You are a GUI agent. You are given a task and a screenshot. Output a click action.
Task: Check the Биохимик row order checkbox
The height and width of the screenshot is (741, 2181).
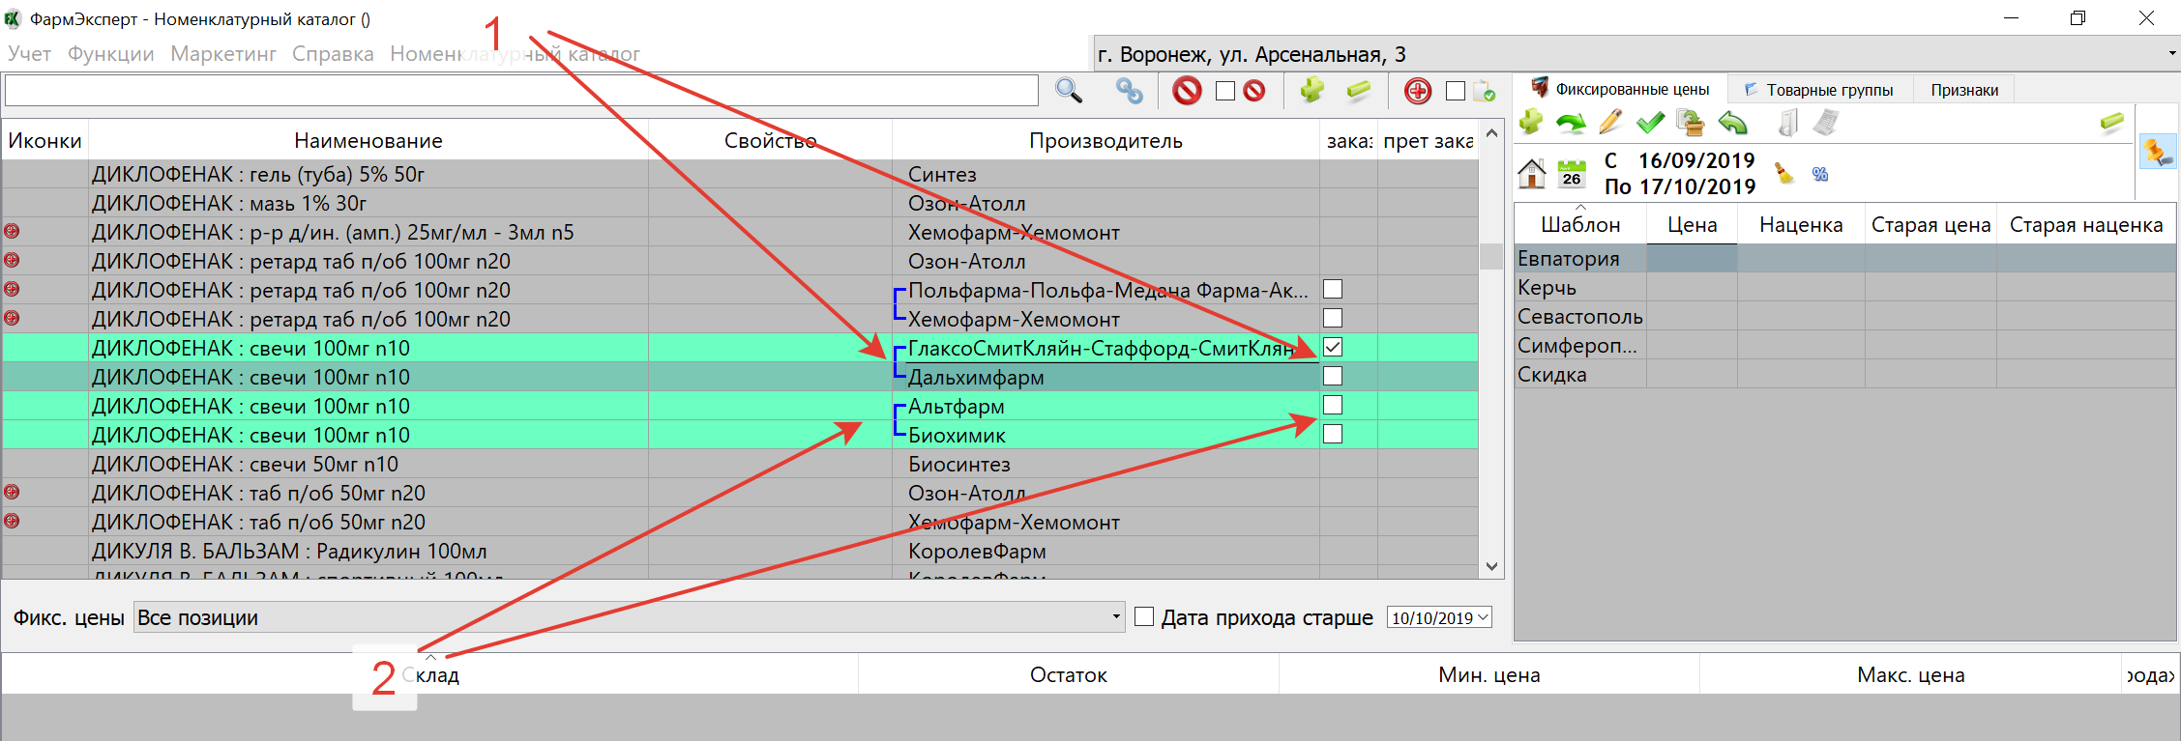pos(1333,434)
